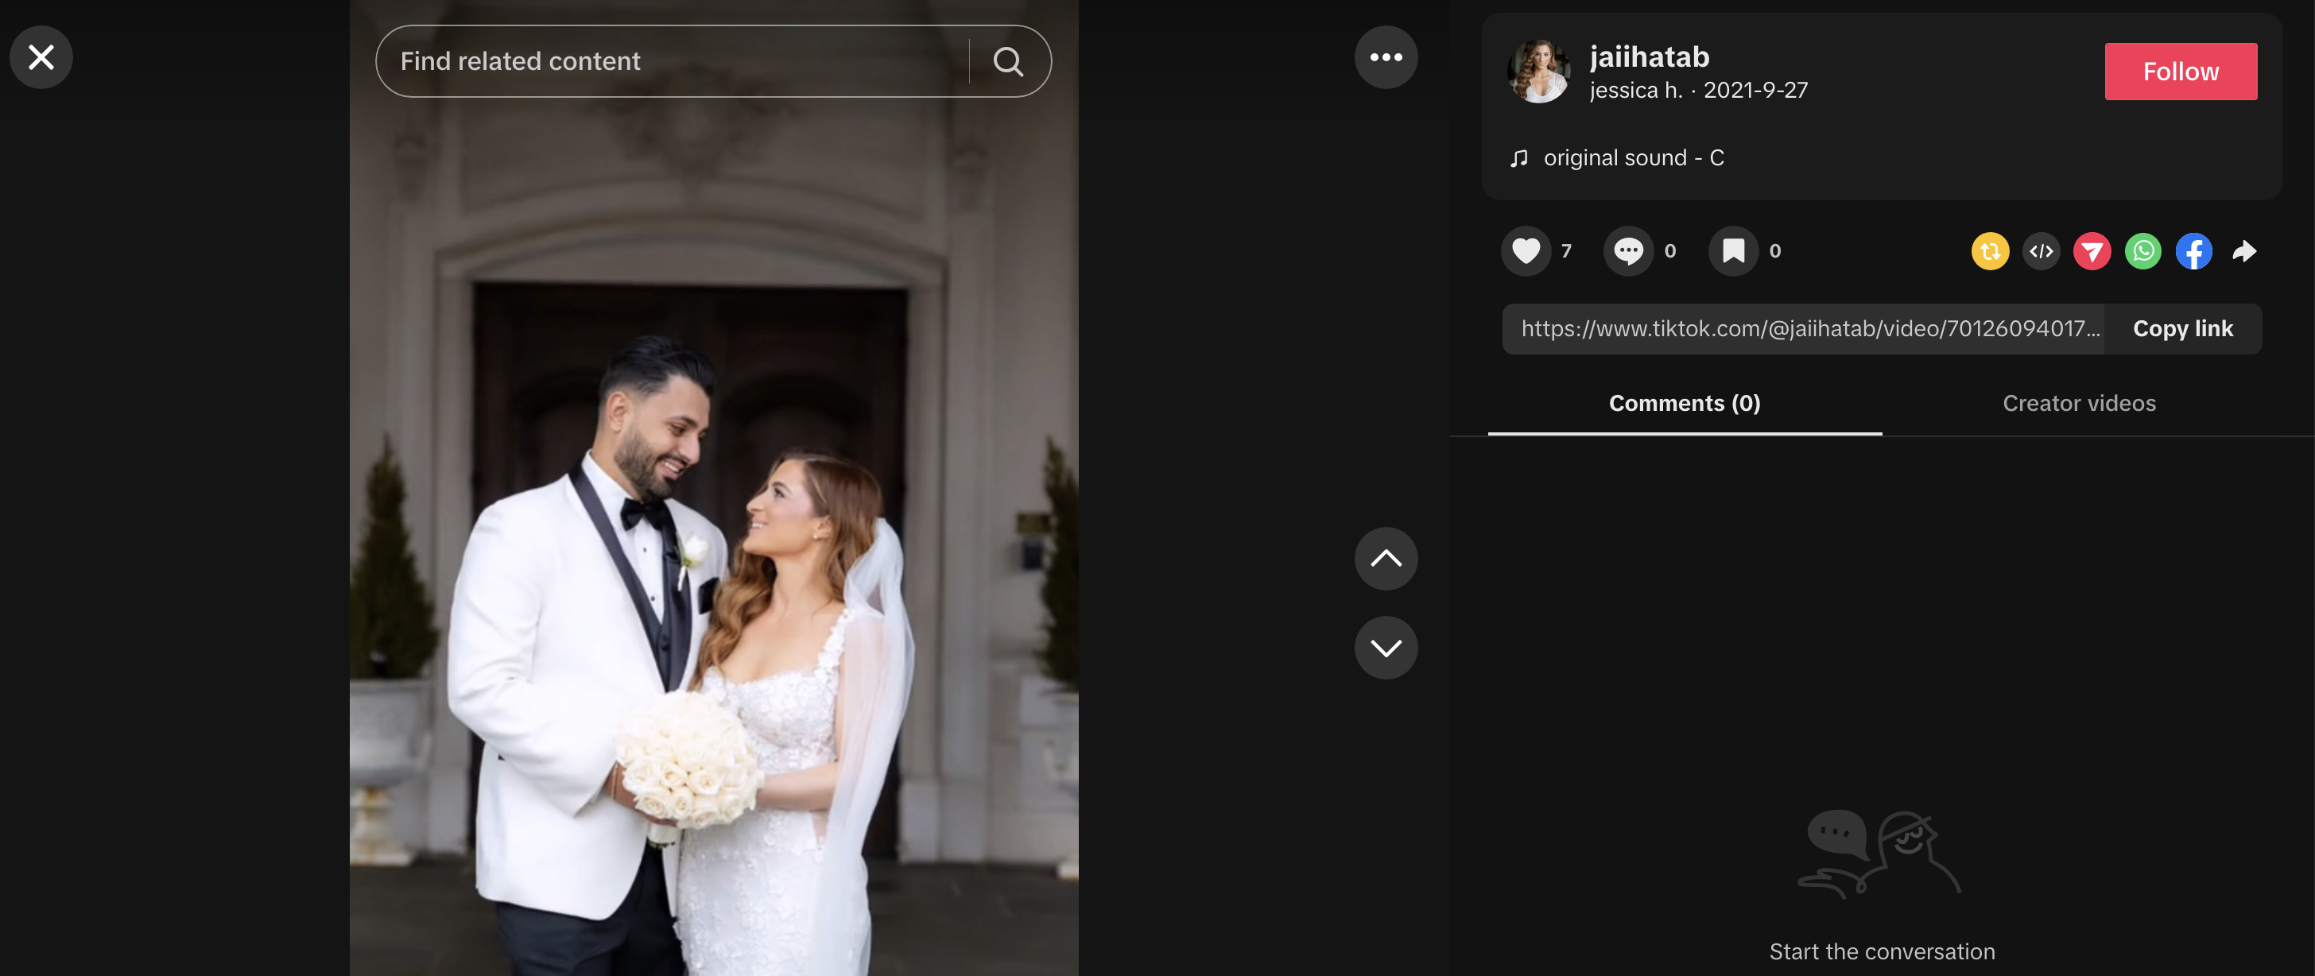Expand more share options arrow
The image size is (2315, 976).
(2245, 250)
